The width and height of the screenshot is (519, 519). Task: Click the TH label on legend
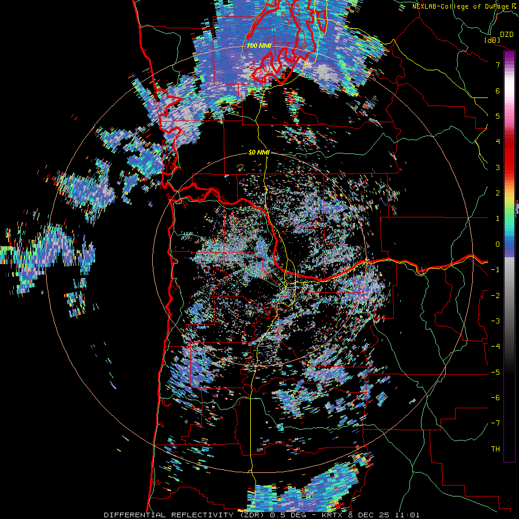pyautogui.click(x=495, y=449)
